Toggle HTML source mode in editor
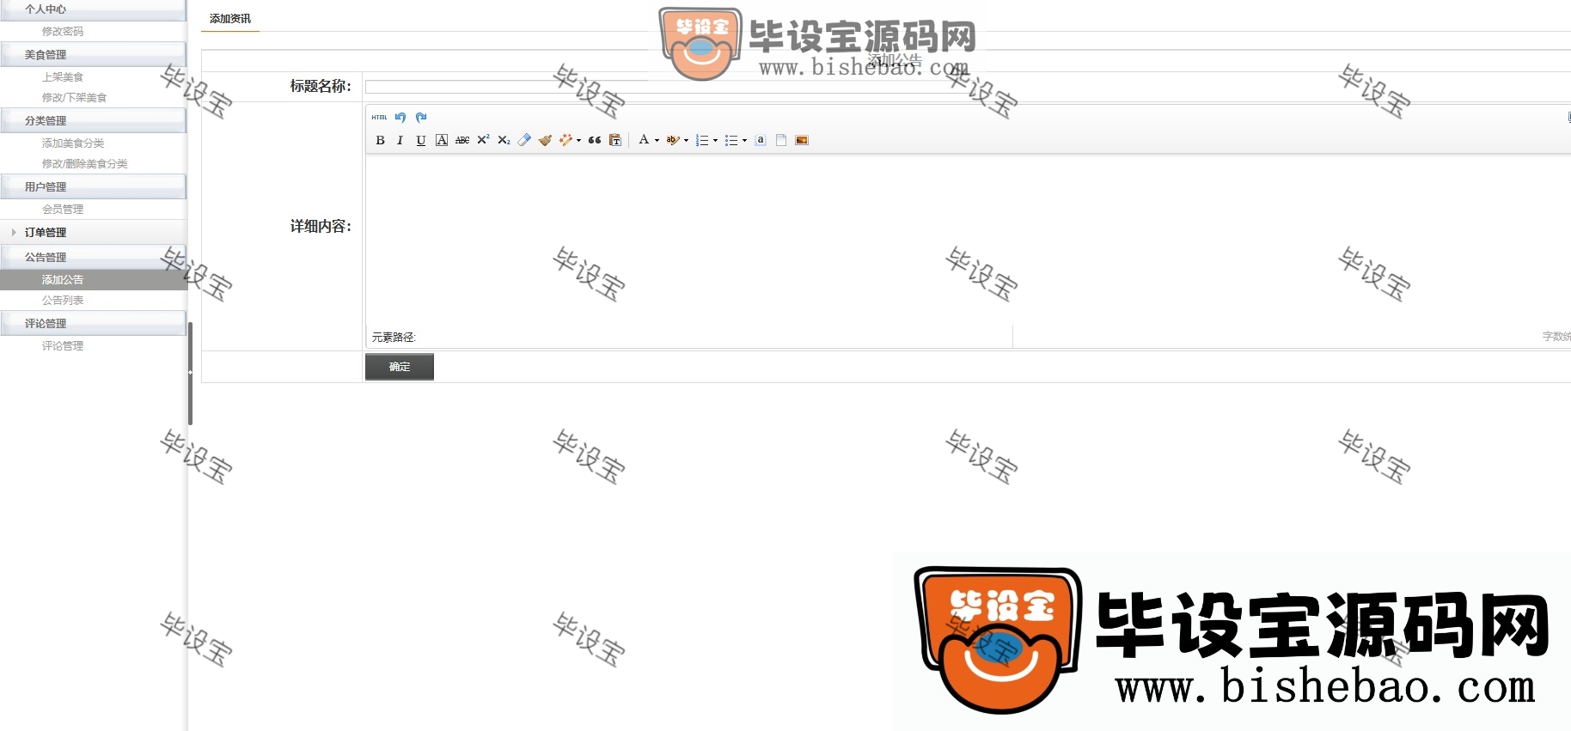The image size is (1571, 731). [379, 118]
